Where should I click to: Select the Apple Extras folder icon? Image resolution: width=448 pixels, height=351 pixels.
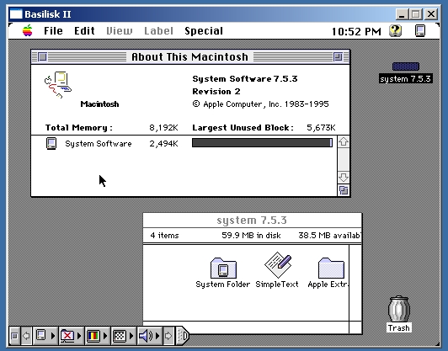[331, 269]
